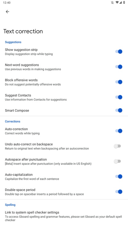Image resolution: width=128 pixels, height=228 pixels.
Task: Turn off Auto-capitalization switch
Action: [119, 176]
